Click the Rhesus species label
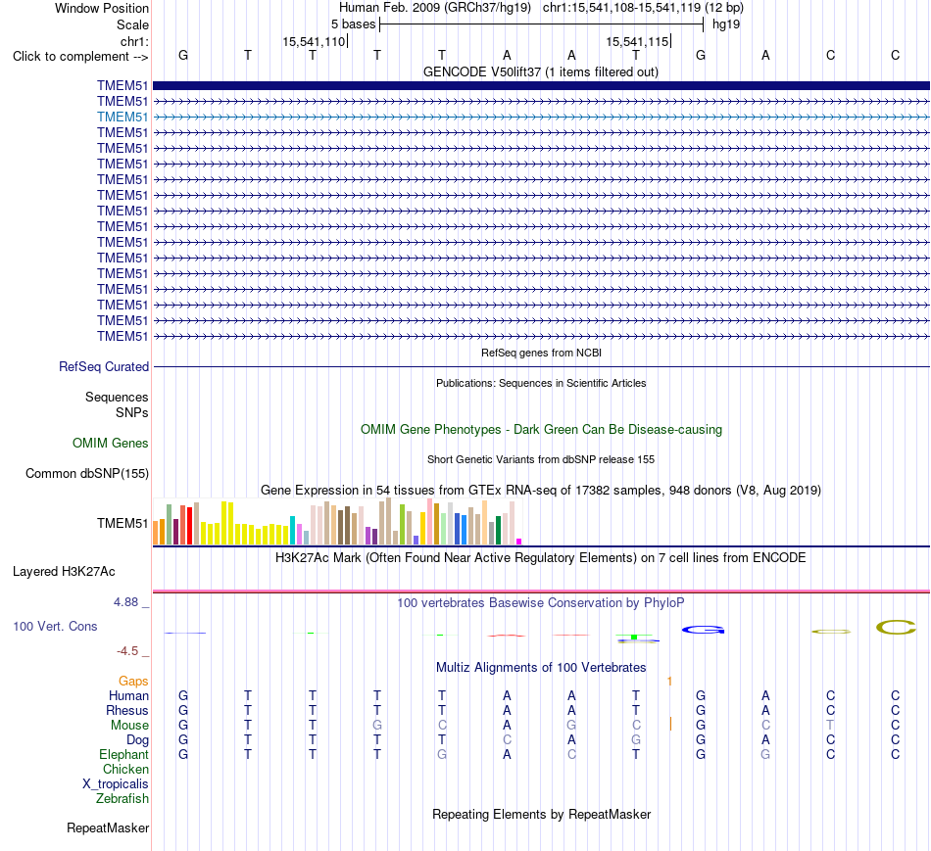This screenshot has width=931, height=851. [127, 710]
